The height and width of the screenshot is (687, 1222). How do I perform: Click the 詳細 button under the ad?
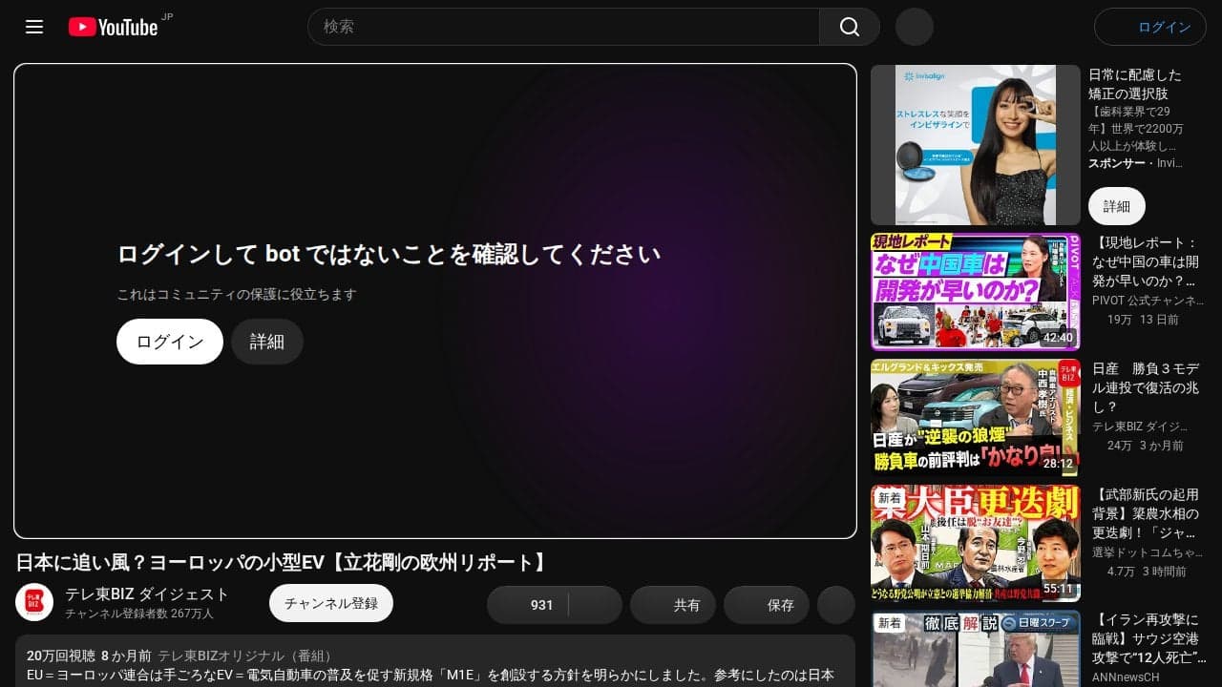pyautogui.click(x=1117, y=206)
